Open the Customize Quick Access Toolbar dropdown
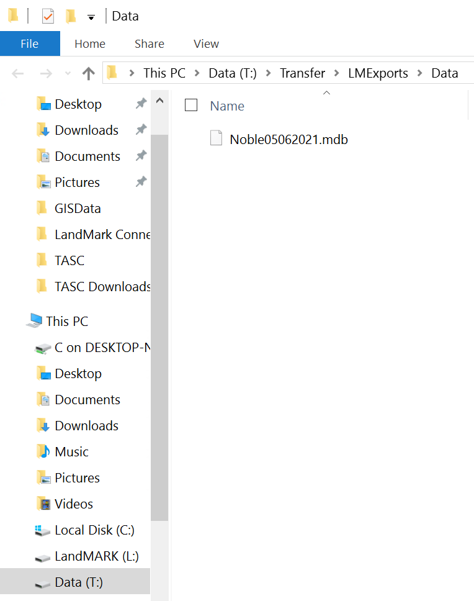 click(x=91, y=17)
